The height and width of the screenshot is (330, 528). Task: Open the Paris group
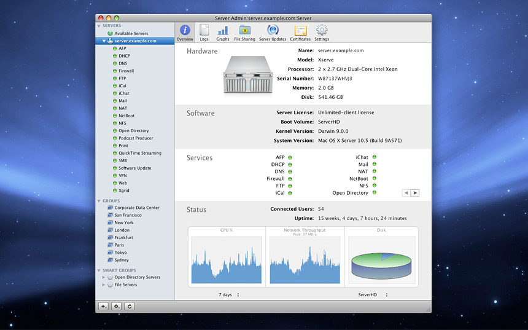coord(119,245)
